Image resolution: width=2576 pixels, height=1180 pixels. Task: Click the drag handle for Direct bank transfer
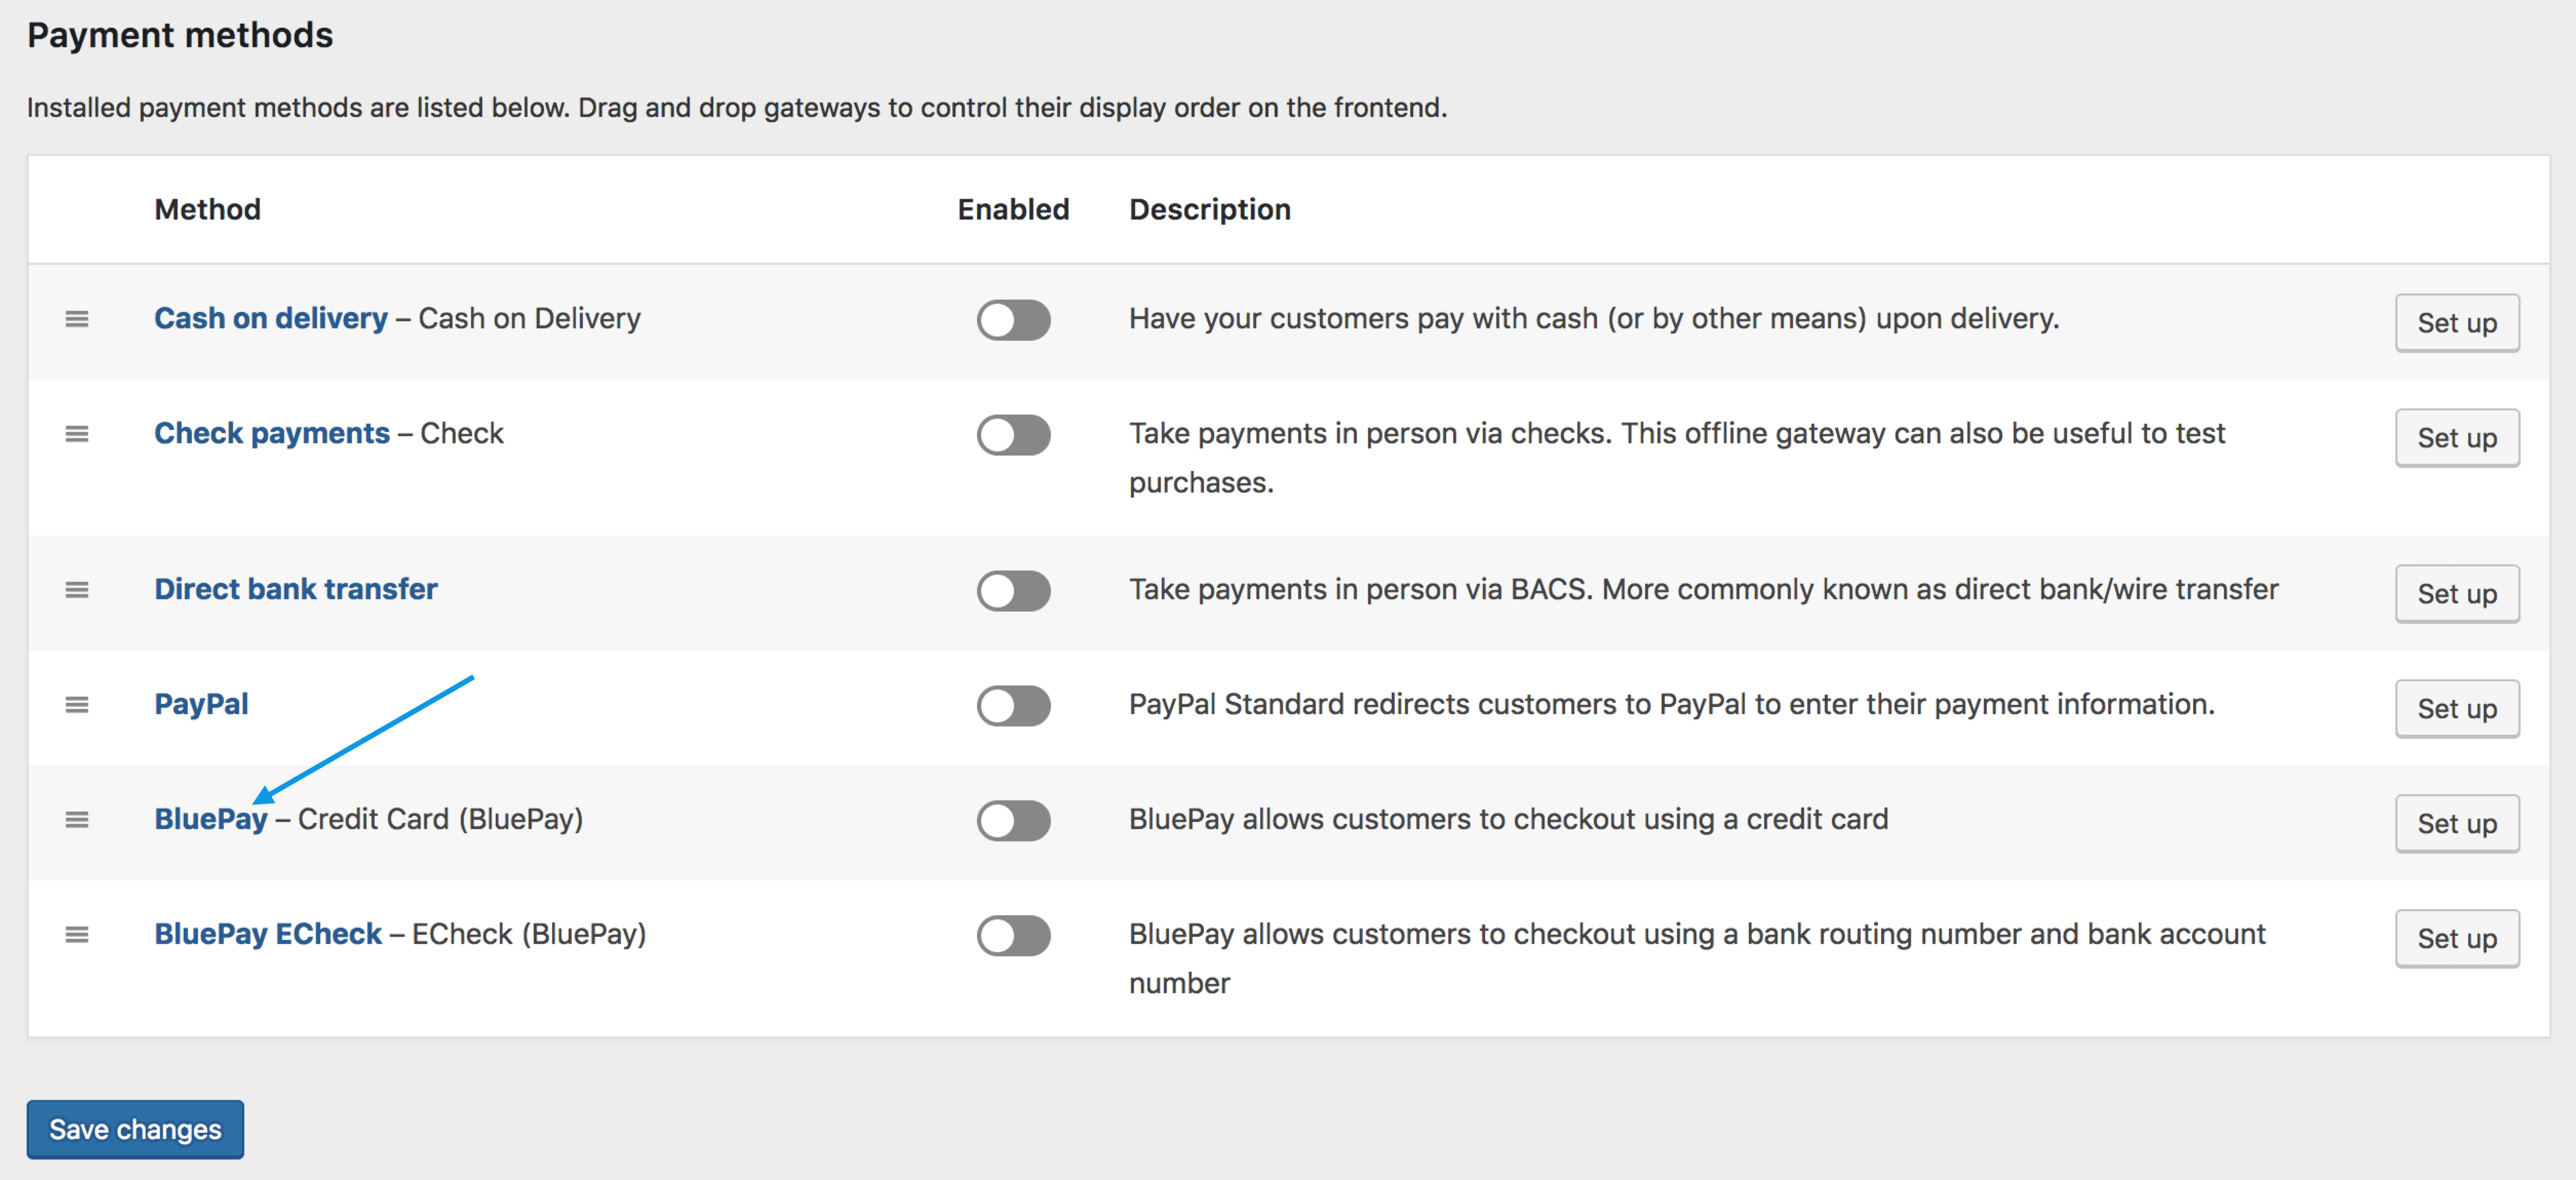click(77, 590)
